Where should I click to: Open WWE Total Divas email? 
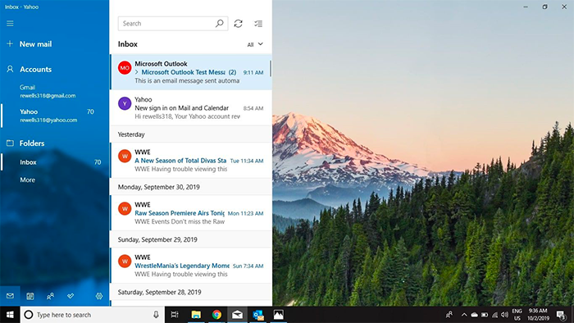pos(191,161)
